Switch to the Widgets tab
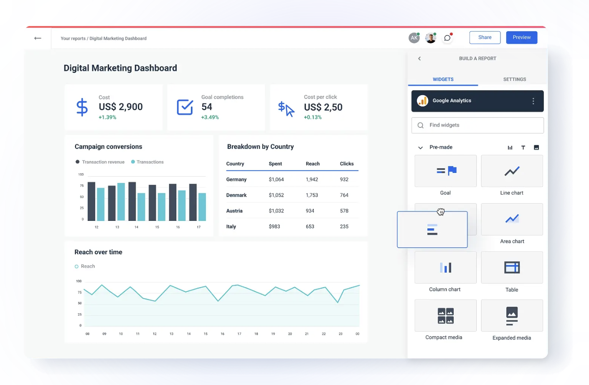Viewport: 589px width, 385px height. pos(443,79)
